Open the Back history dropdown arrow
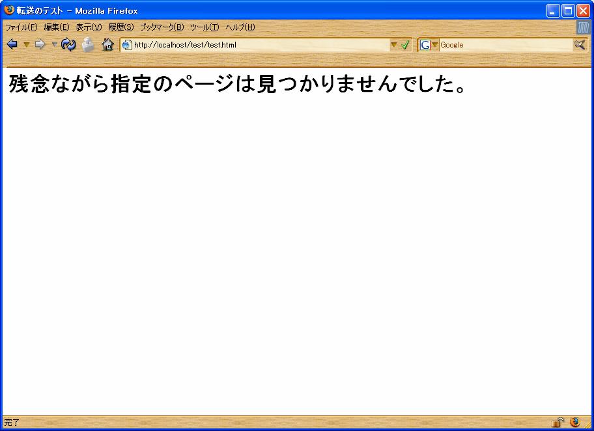 (26, 44)
